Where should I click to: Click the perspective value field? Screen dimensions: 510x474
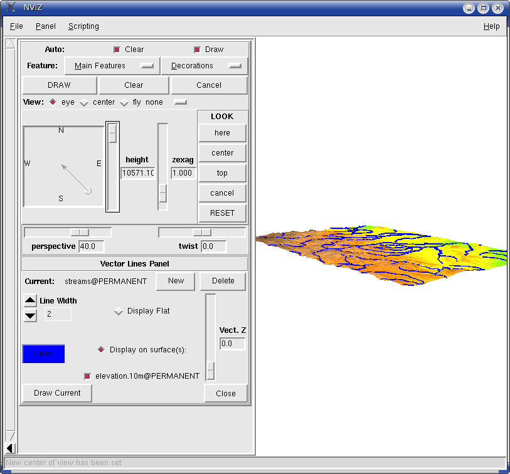point(92,246)
